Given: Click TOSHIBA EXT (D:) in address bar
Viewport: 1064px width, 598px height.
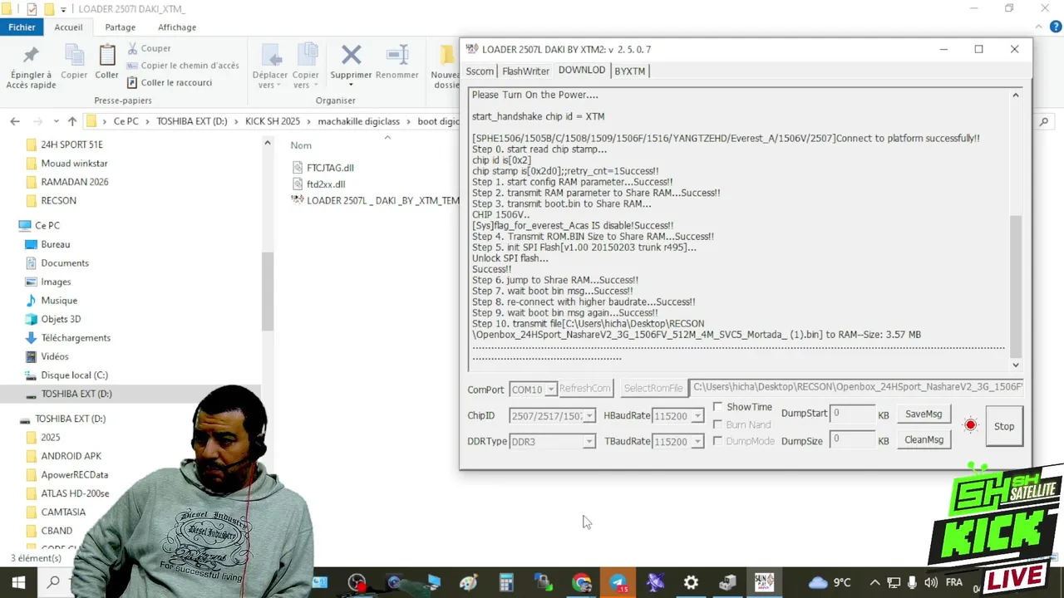Looking at the screenshot, I should pos(192,121).
